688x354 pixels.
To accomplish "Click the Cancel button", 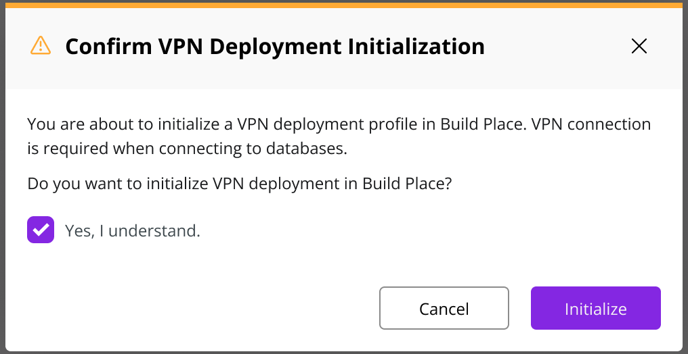I will [444, 308].
